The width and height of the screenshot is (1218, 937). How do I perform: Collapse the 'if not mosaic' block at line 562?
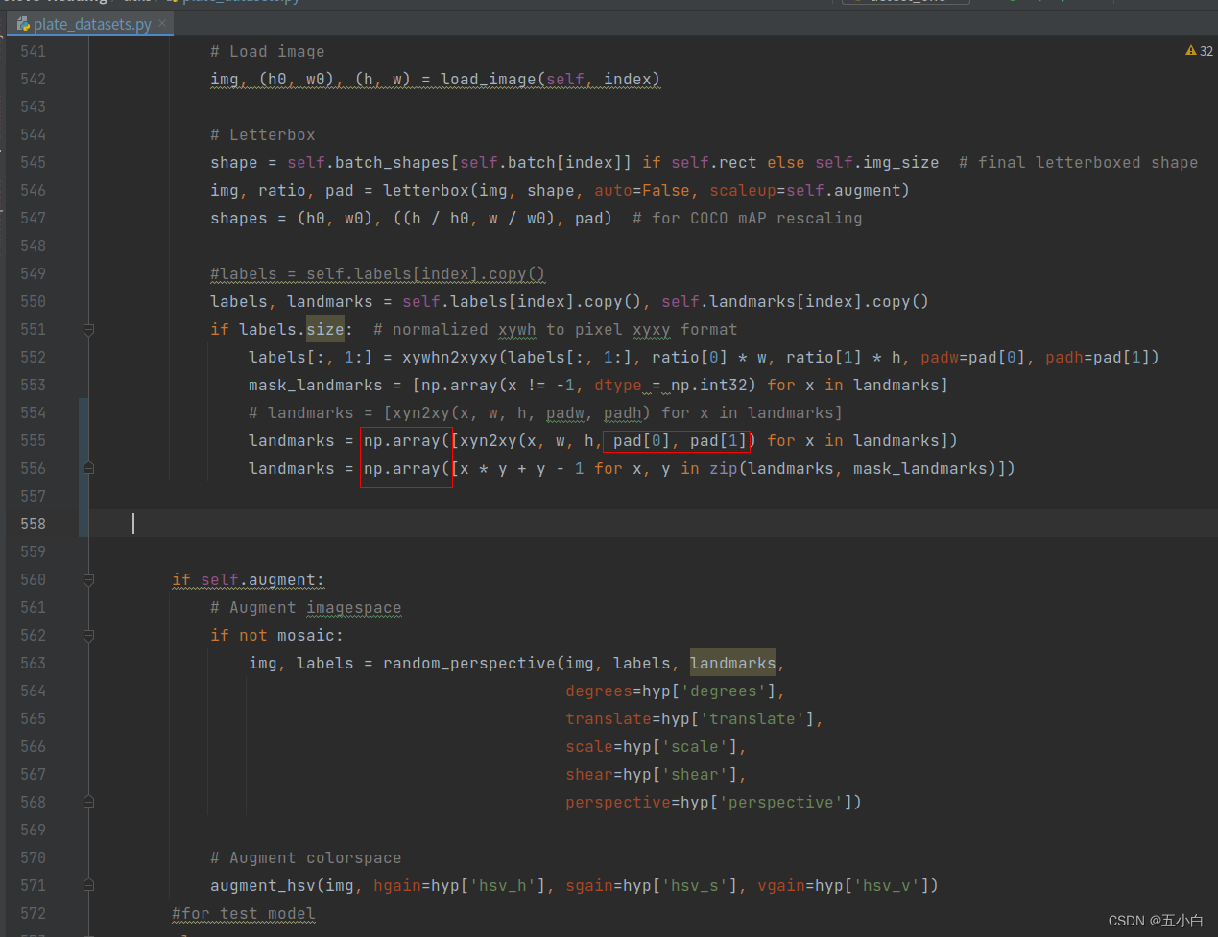[88, 635]
